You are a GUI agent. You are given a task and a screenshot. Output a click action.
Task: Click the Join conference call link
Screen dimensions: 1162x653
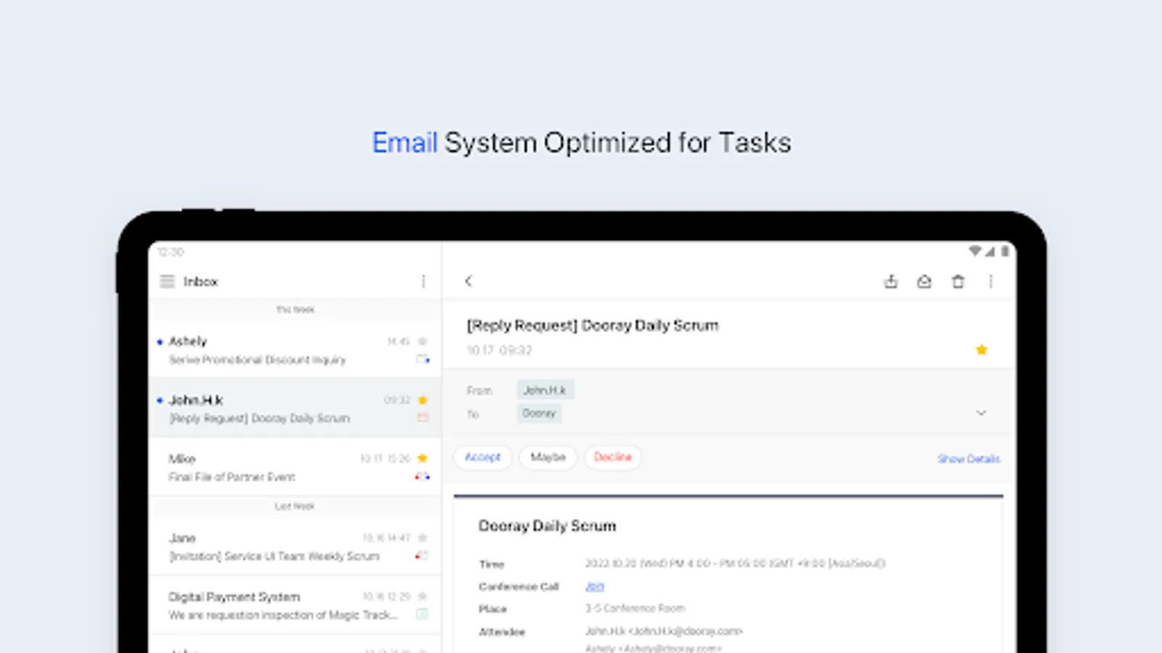[x=594, y=586]
